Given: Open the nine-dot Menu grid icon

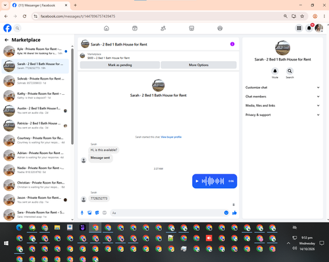Looking at the screenshot, I should [299, 28].
